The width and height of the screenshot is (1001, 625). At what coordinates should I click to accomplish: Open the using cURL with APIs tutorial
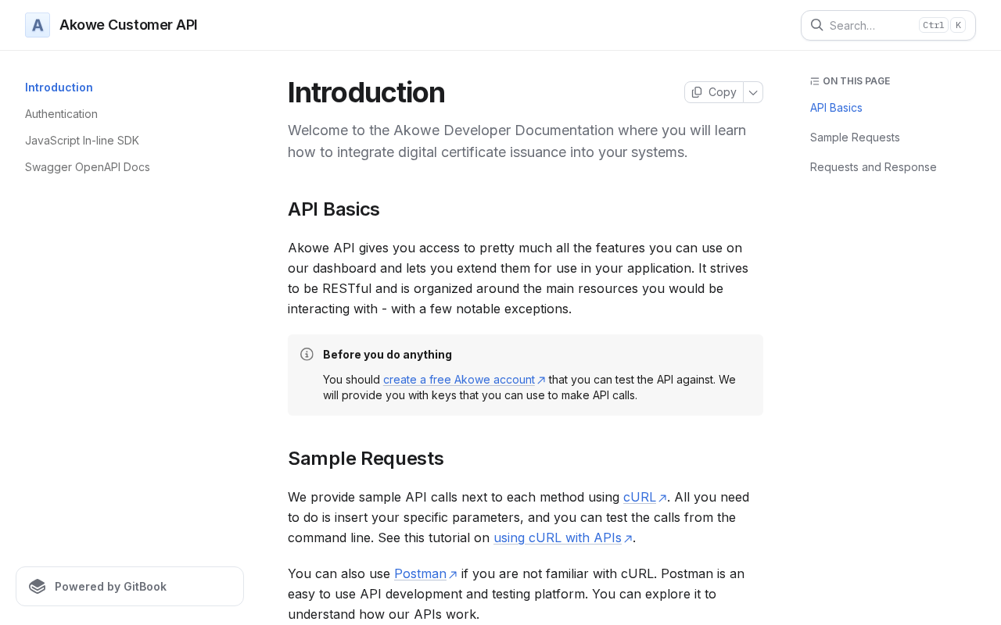click(x=558, y=537)
